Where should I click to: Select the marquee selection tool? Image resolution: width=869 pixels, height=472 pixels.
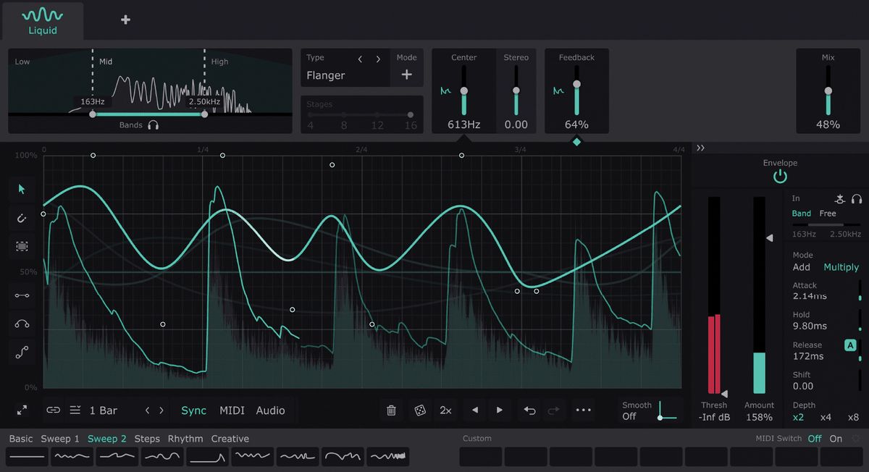[x=22, y=246]
